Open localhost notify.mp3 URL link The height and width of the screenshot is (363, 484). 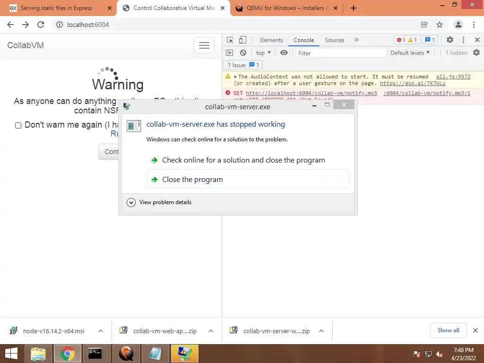tap(311, 93)
